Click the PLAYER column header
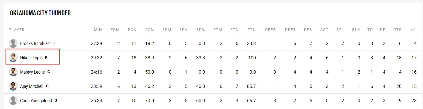Viewport: 423px width, 109px height. click(x=17, y=30)
